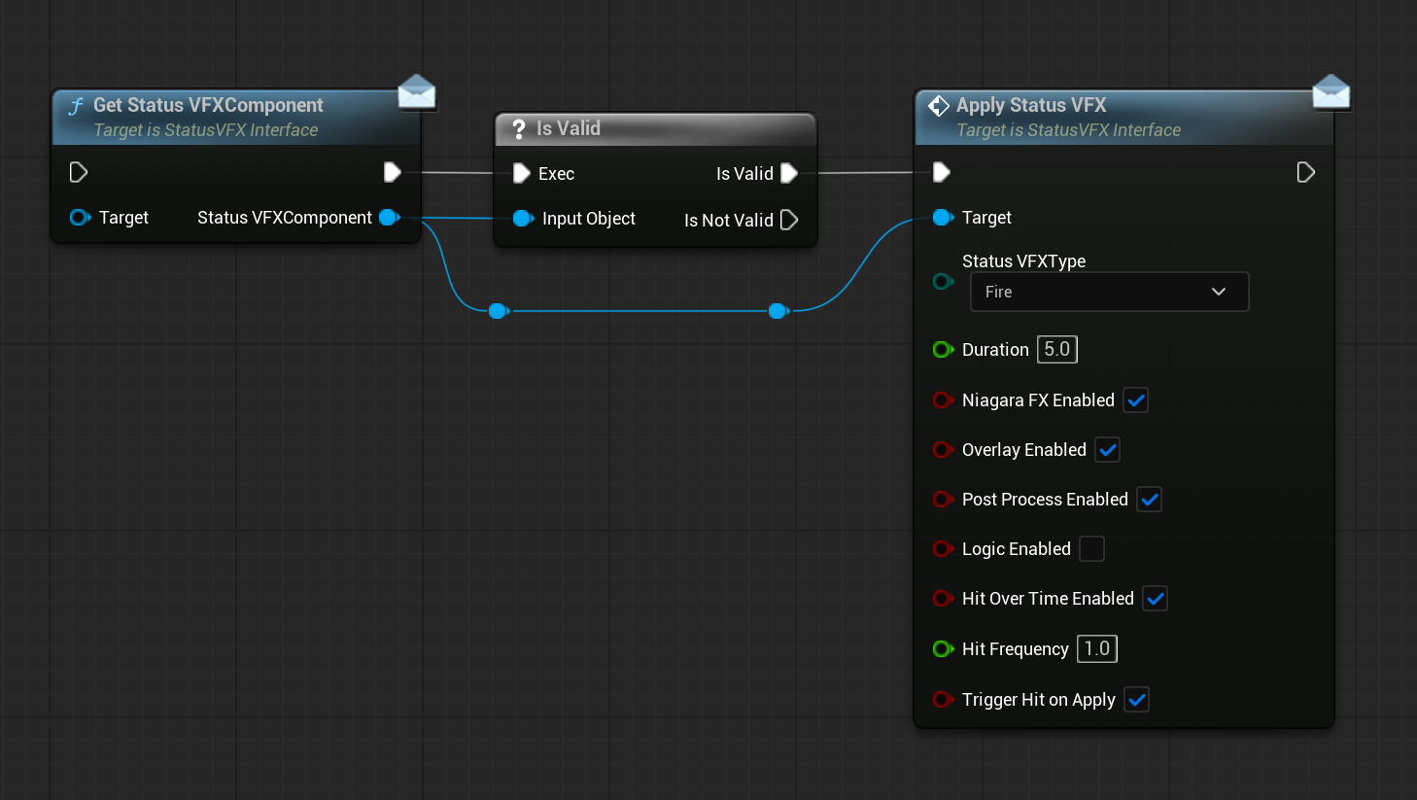Uncheck Trigger Hit on Apply

1136,699
